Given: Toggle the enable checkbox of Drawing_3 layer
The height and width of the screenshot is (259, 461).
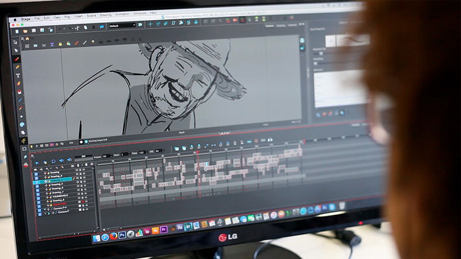Looking at the screenshot, I should pos(36,178).
